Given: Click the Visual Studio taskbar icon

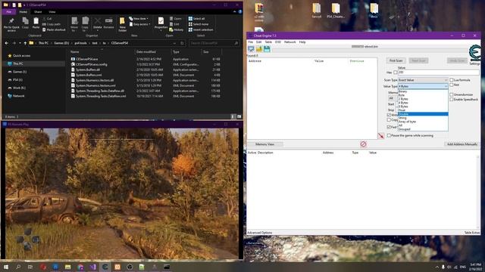Looking at the screenshot, I should [x=92, y=267].
